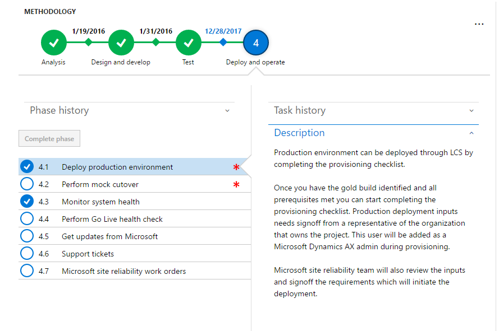This screenshot has height=331, width=499.
Task: Expand the Phase history section
Action: pos(227,111)
